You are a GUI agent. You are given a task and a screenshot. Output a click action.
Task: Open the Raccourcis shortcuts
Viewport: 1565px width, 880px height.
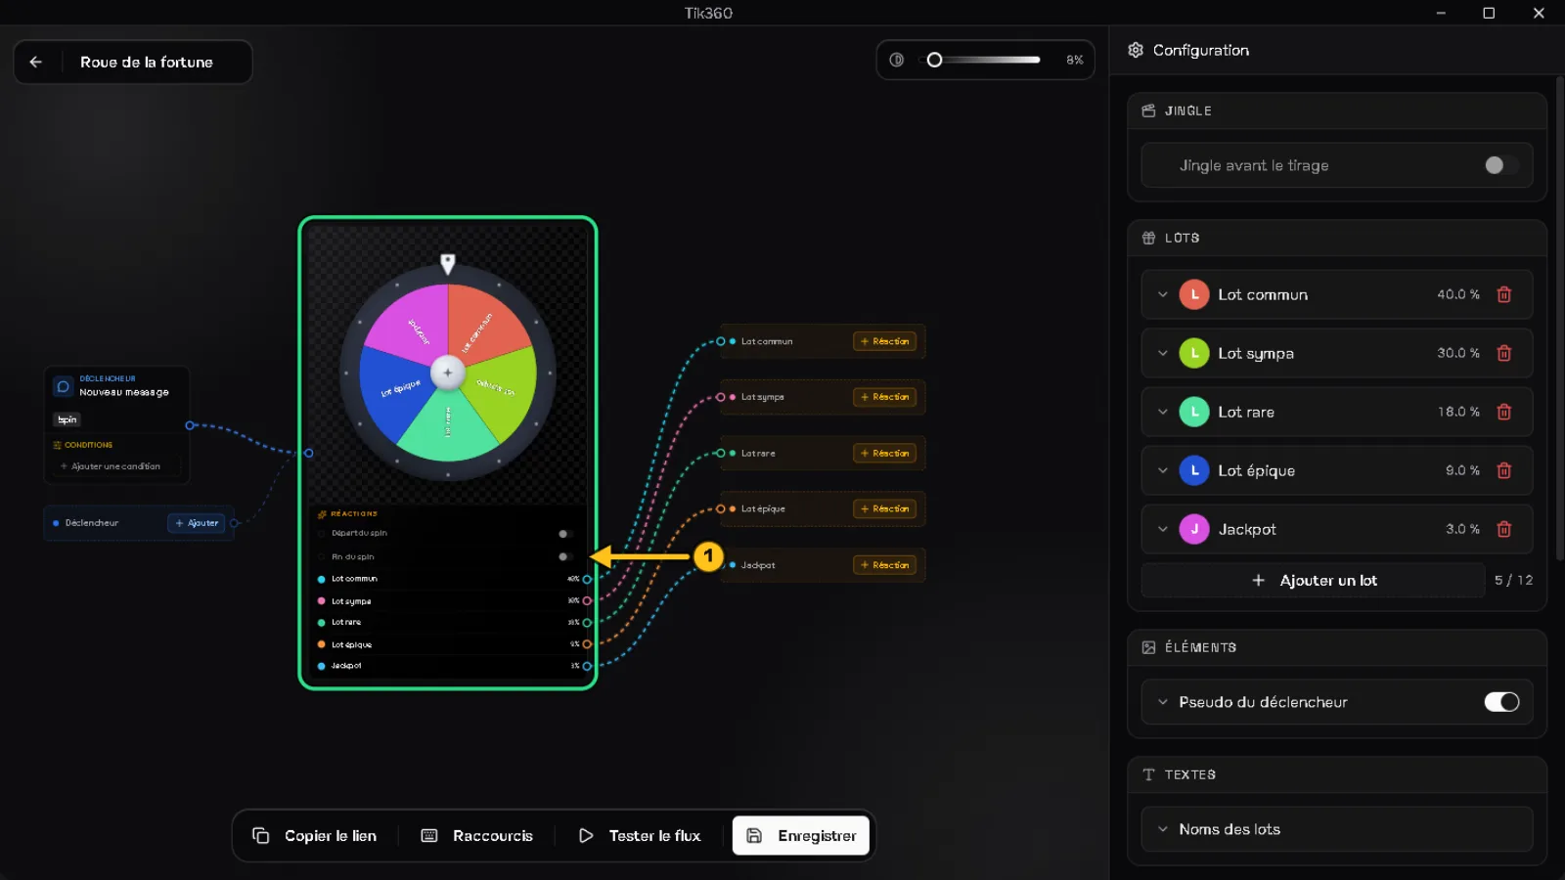(x=477, y=836)
